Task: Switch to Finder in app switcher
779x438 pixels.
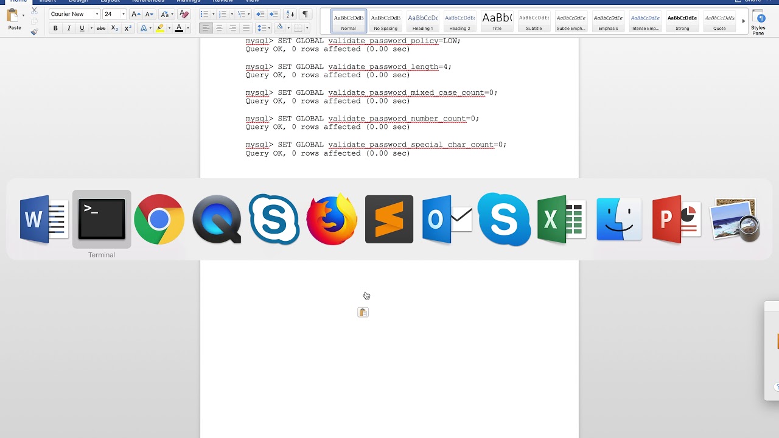Action: [x=619, y=219]
